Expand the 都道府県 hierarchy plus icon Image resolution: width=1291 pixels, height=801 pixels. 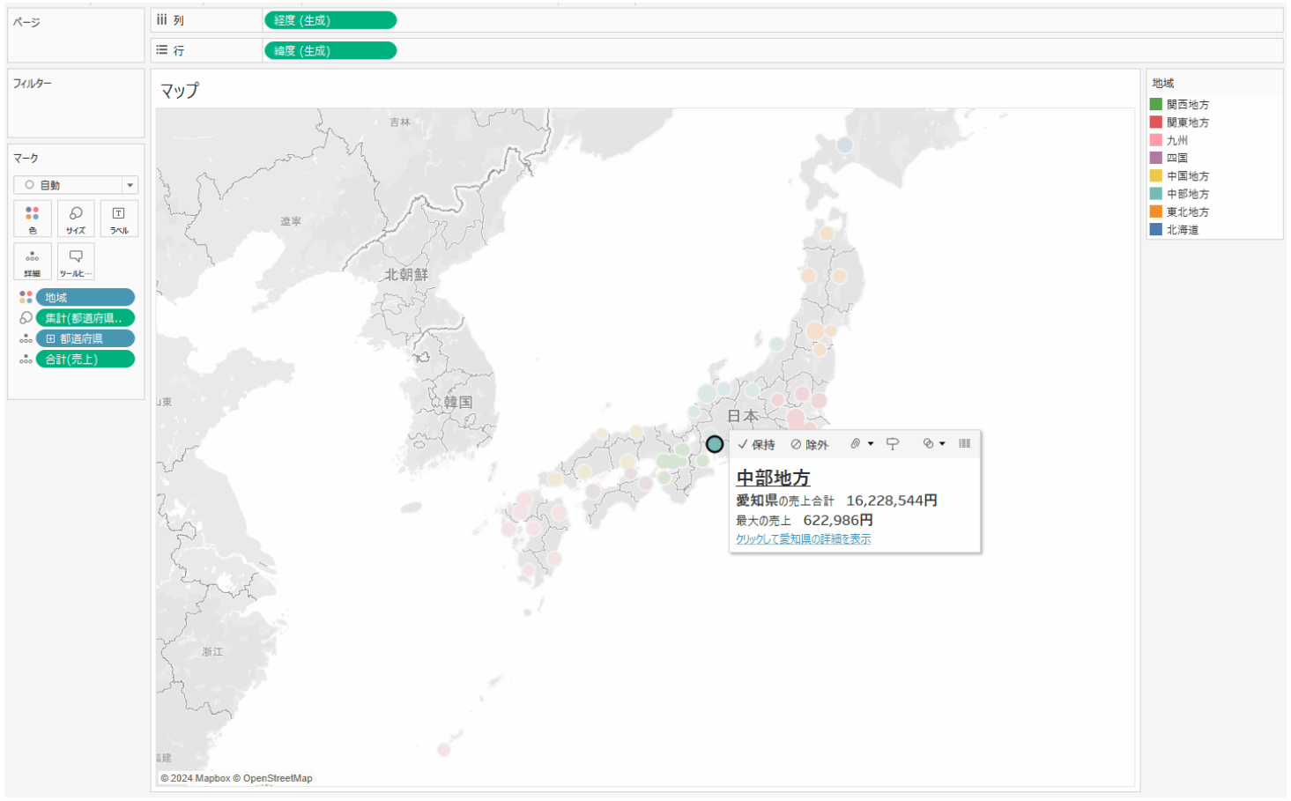pos(50,338)
